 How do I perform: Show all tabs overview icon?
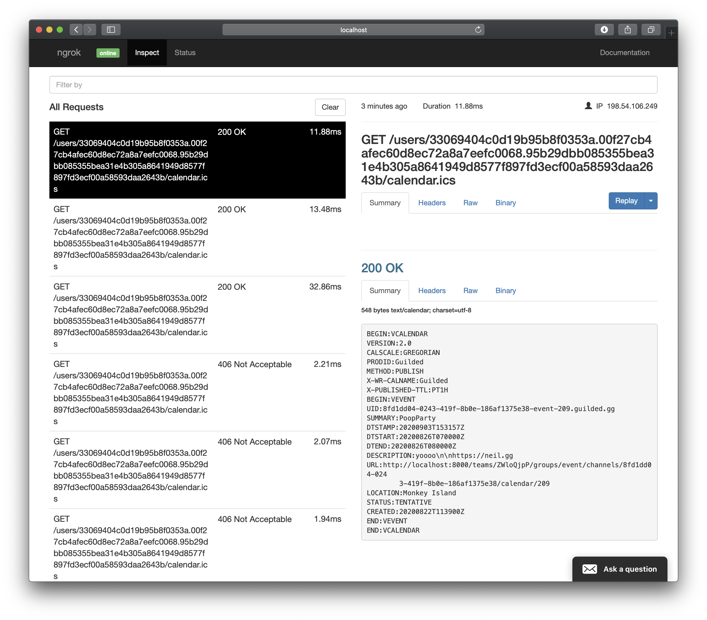tap(651, 30)
